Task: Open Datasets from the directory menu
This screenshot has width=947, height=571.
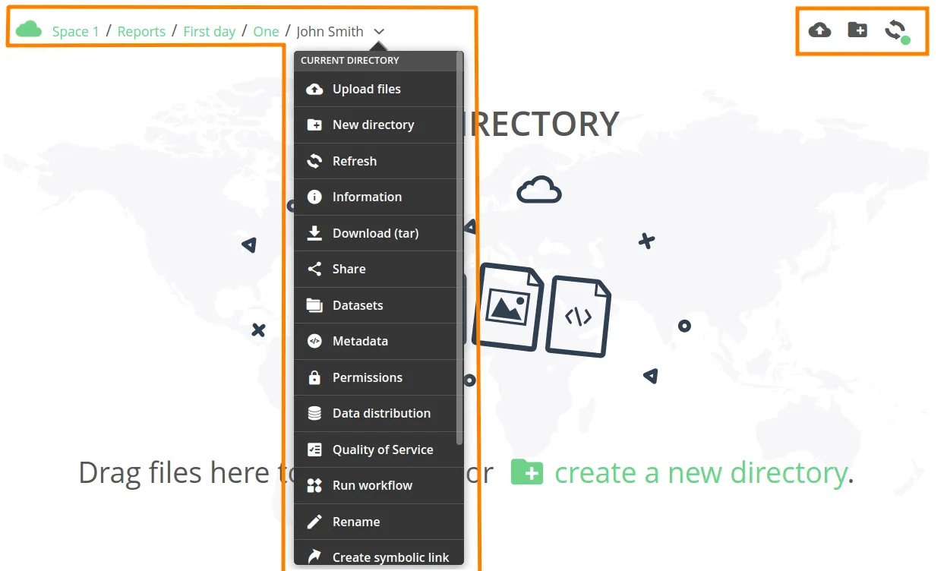Action: 358,306
